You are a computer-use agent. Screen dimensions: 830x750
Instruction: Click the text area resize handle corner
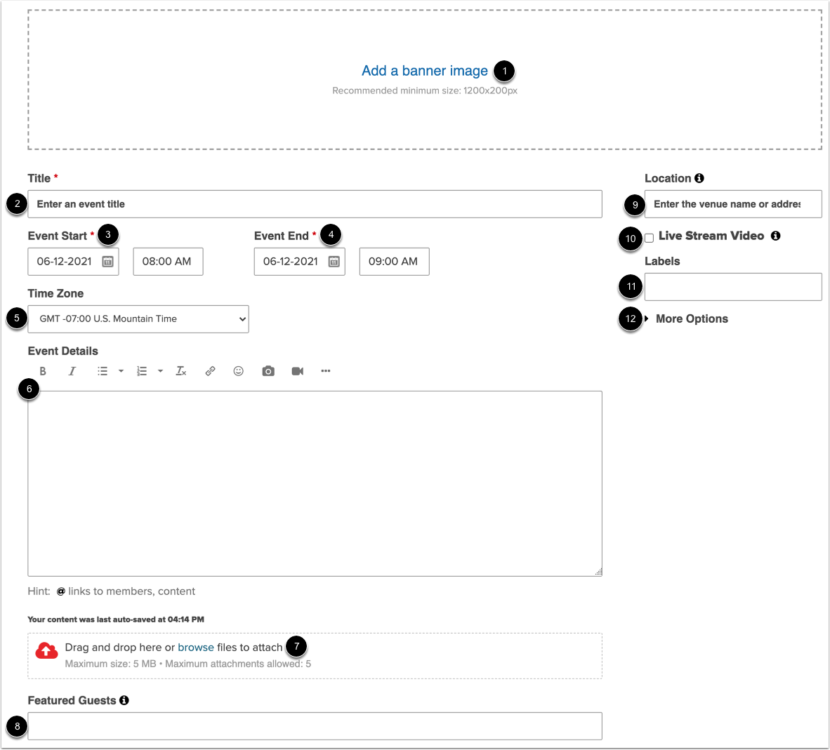click(598, 572)
